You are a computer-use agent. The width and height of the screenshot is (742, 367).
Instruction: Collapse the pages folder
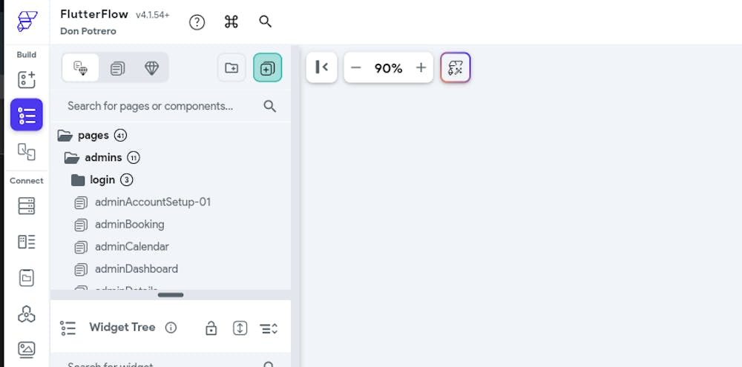pyautogui.click(x=65, y=136)
